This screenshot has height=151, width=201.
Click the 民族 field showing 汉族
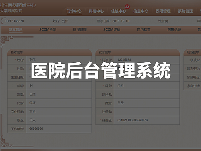(x=59, y=103)
